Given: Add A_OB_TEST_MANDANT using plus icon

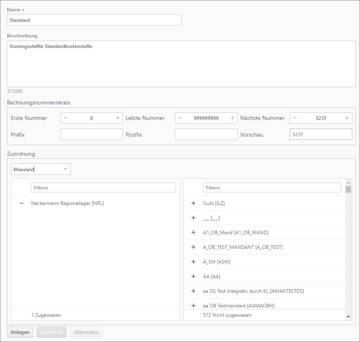Looking at the screenshot, I should tap(193, 247).
